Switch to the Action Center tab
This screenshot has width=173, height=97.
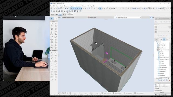pos(101,17)
